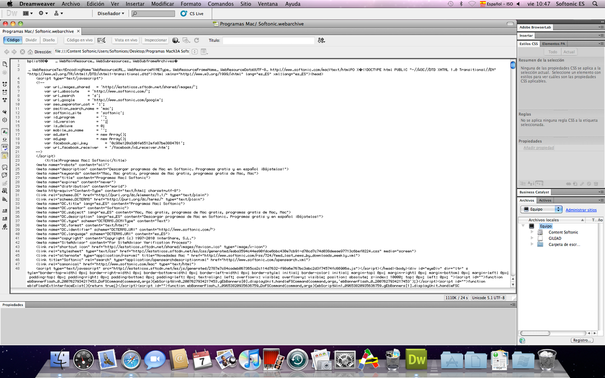605x378 pixels.
Task: Toggle the Todo CSS mode button
Action: pyautogui.click(x=553, y=52)
